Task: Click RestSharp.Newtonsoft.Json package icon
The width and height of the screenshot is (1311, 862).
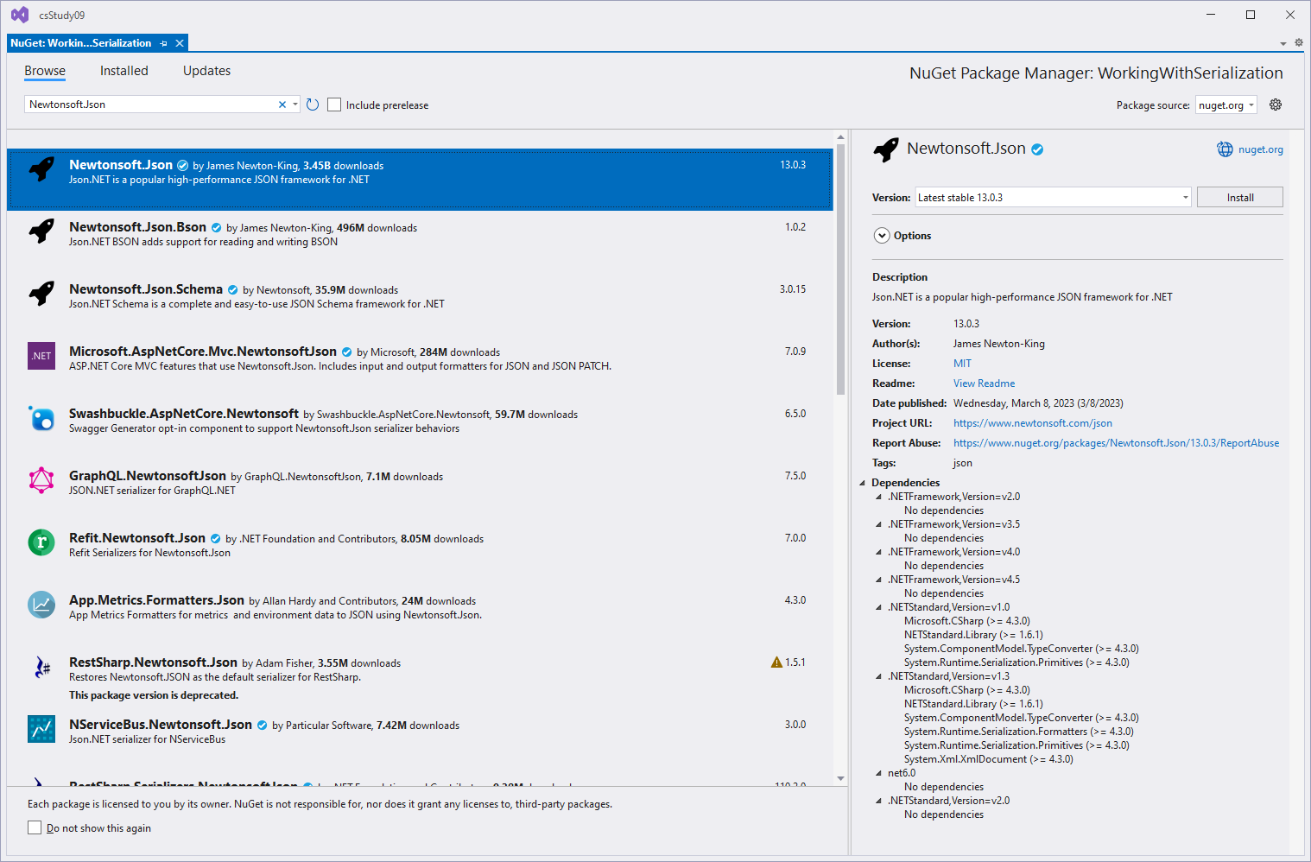Action: [41, 666]
